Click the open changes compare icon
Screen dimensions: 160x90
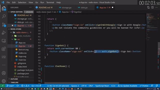[148, 7]
